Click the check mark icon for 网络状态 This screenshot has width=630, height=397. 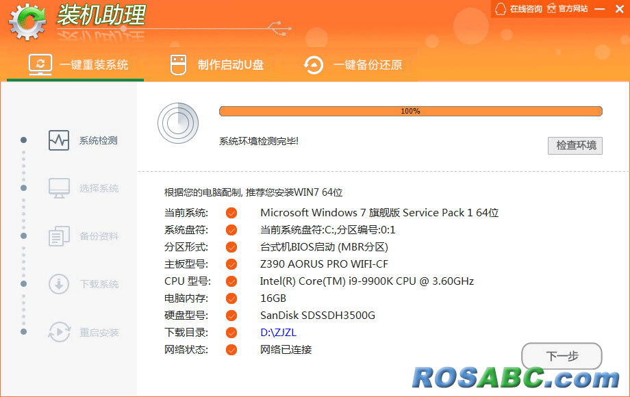coord(231,350)
